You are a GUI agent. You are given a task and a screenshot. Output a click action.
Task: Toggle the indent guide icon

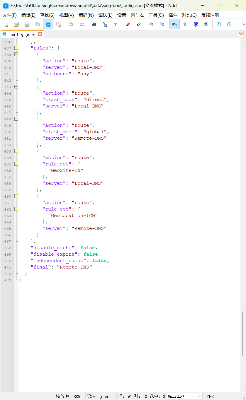tap(196, 24)
